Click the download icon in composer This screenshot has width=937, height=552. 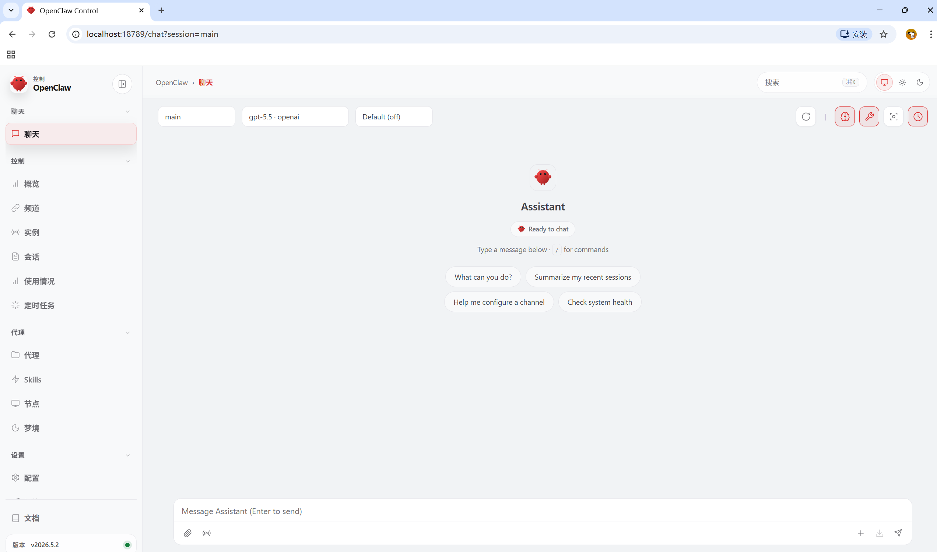[880, 533]
